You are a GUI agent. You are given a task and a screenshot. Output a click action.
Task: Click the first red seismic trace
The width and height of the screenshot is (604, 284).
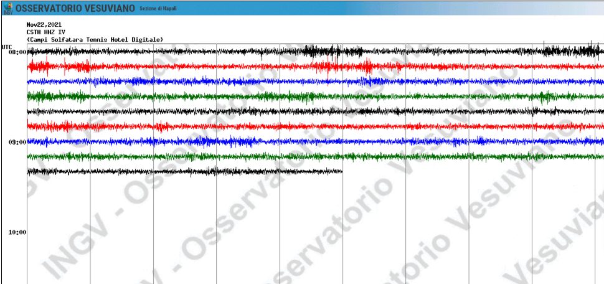(316, 66)
